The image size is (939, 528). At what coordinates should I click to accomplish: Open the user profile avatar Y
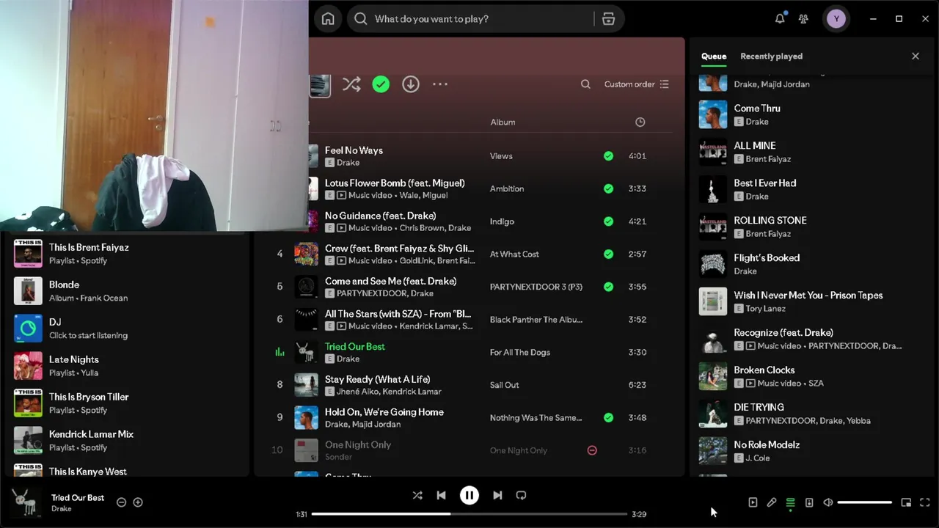(x=836, y=19)
